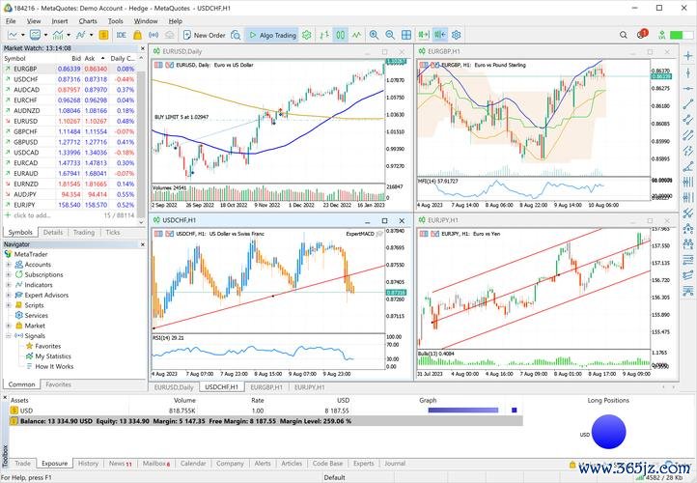Image resolution: width=697 pixels, height=483 pixels.
Task: Open the Signals radio-wave toolbar icon
Action: tap(153, 35)
